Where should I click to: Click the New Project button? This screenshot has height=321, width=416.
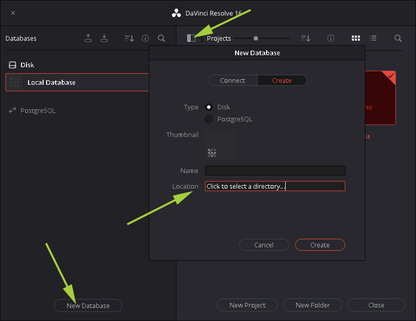coord(247,305)
